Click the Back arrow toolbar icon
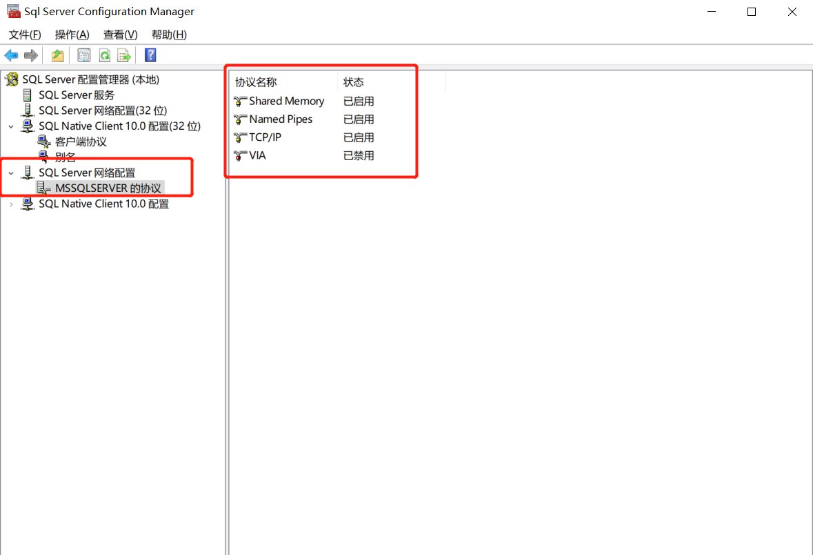 12,55
